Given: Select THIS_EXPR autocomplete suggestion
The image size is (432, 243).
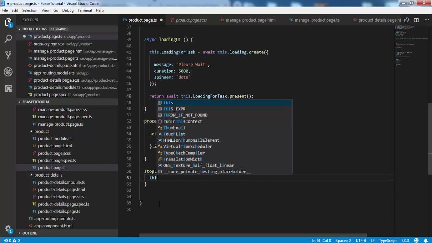Looking at the screenshot, I should [224, 109].
